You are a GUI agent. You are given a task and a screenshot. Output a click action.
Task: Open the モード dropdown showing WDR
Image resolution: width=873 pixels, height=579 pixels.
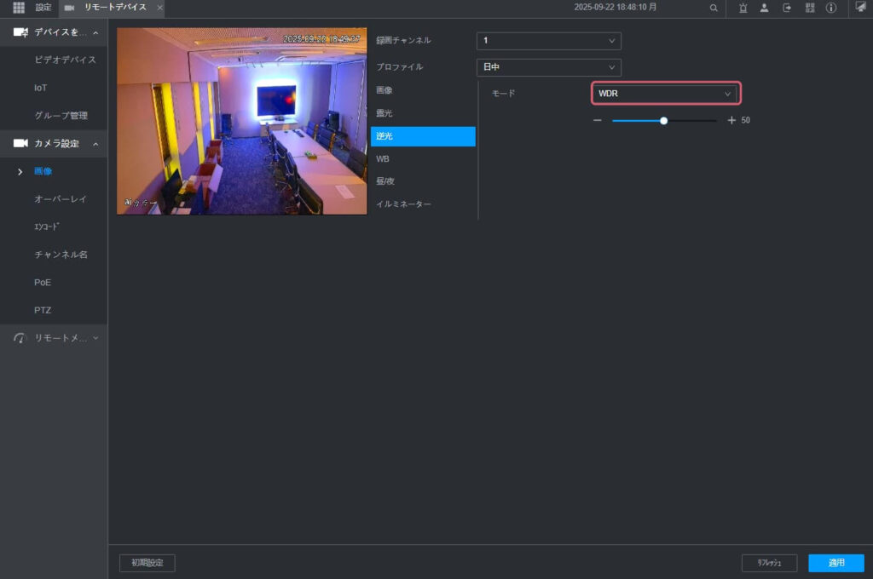click(x=665, y=94)
